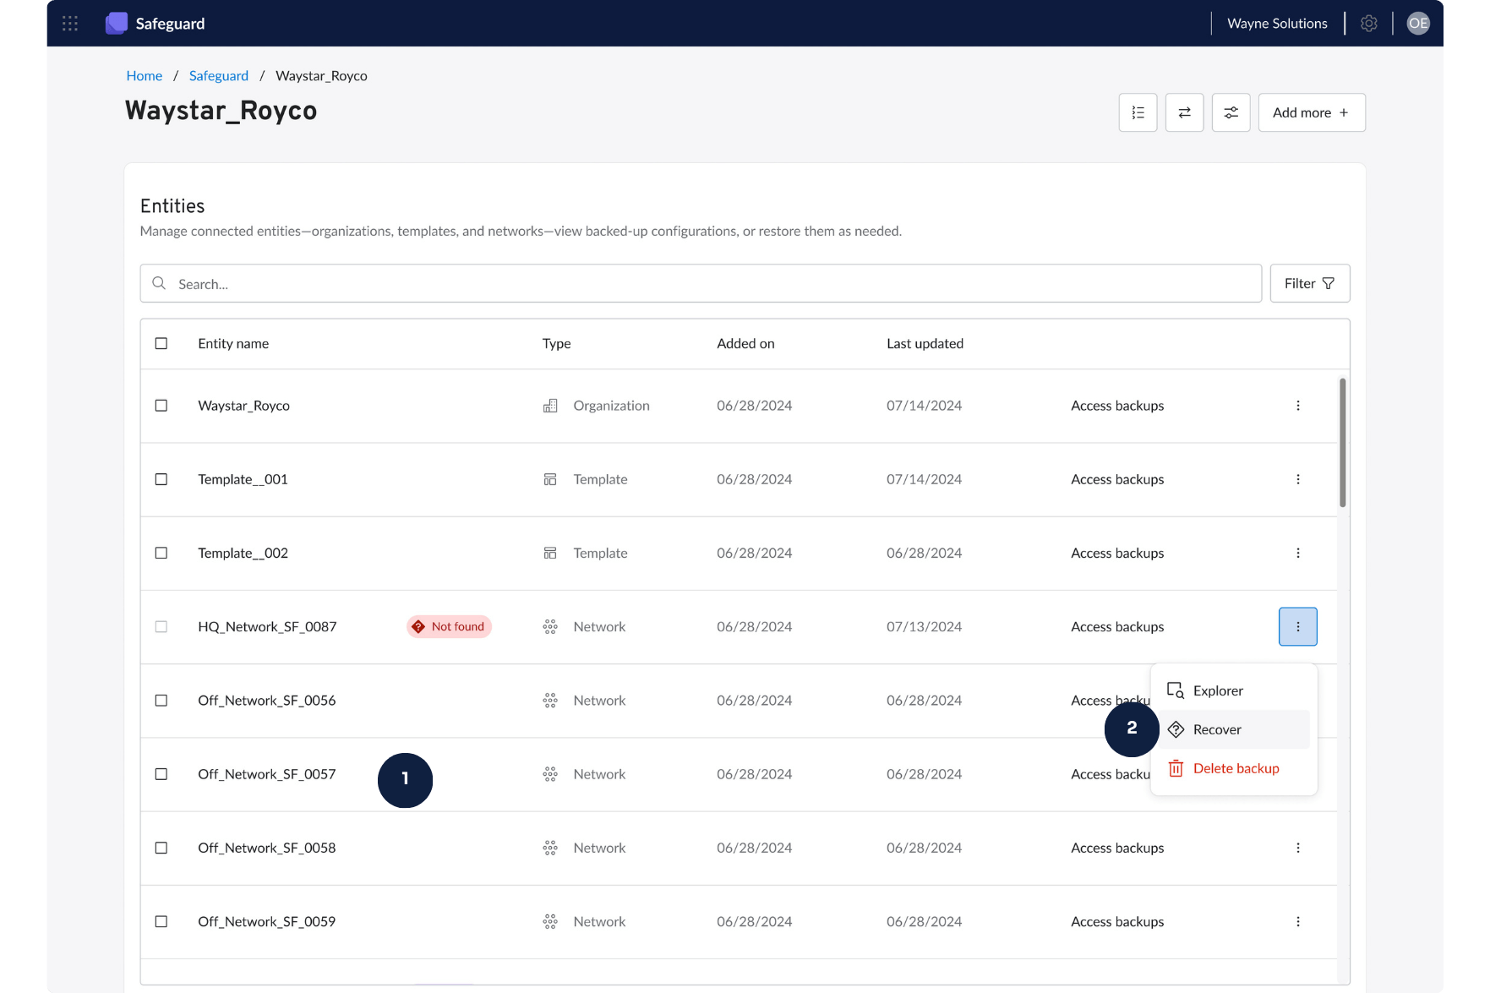Screen dimensions: 1490x993
Task: Open Access backups for Off_Network_SF_0058
Action: (1117, 848)
